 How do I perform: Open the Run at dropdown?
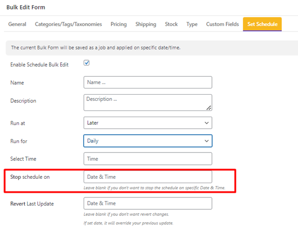tap(148, 123)
